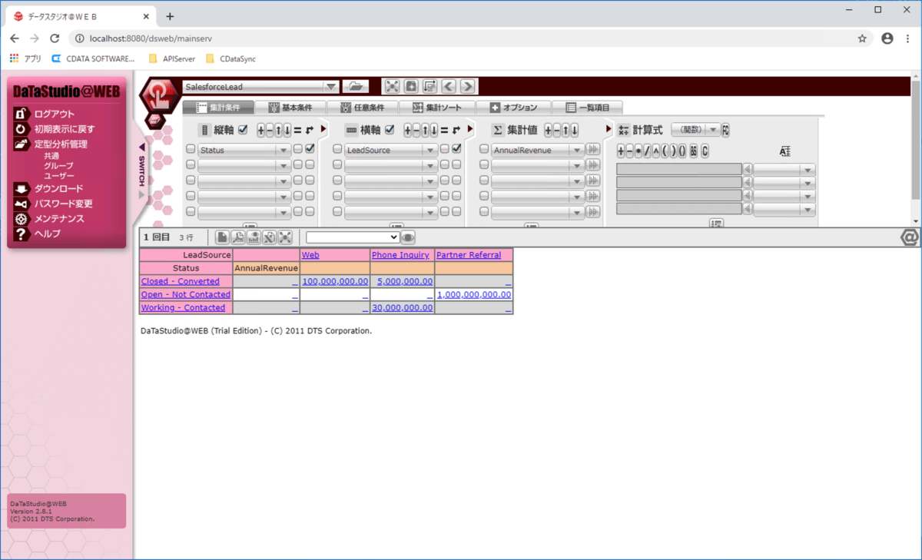Uncheck the checked box right of Status
922x560 pixels.
tap(310, 149)
